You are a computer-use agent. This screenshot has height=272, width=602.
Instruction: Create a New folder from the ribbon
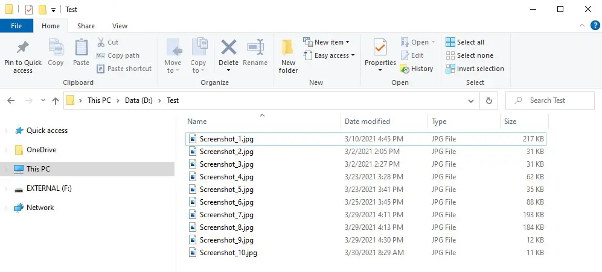point(288,56)
